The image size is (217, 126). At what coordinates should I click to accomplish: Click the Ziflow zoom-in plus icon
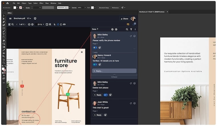pyautogui.click(x=32, y=25)
